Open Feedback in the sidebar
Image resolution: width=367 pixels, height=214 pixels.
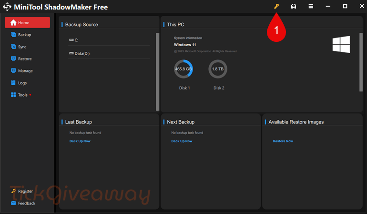(x=23, y=203)
